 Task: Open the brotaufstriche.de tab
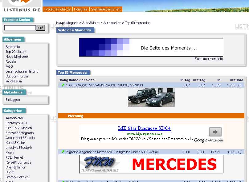pos(58,9)
